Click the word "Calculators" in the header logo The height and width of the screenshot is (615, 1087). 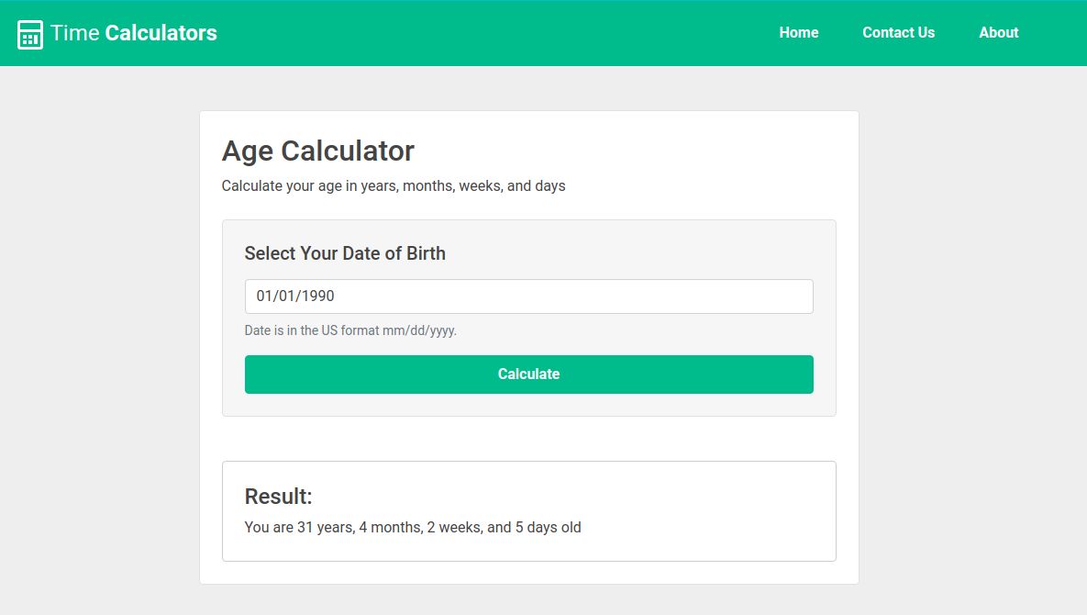(161, 33)
